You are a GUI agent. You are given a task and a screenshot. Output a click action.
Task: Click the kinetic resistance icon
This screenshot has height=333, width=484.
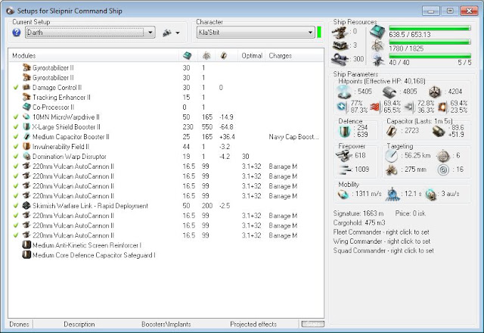click(408, 107)
